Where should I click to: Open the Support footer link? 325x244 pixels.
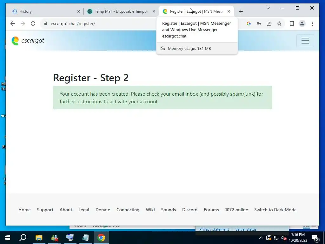(45, 210)
